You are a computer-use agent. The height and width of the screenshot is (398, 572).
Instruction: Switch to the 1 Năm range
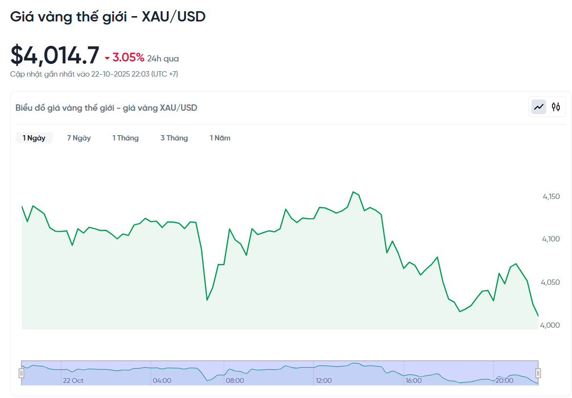tap(220, 138)
